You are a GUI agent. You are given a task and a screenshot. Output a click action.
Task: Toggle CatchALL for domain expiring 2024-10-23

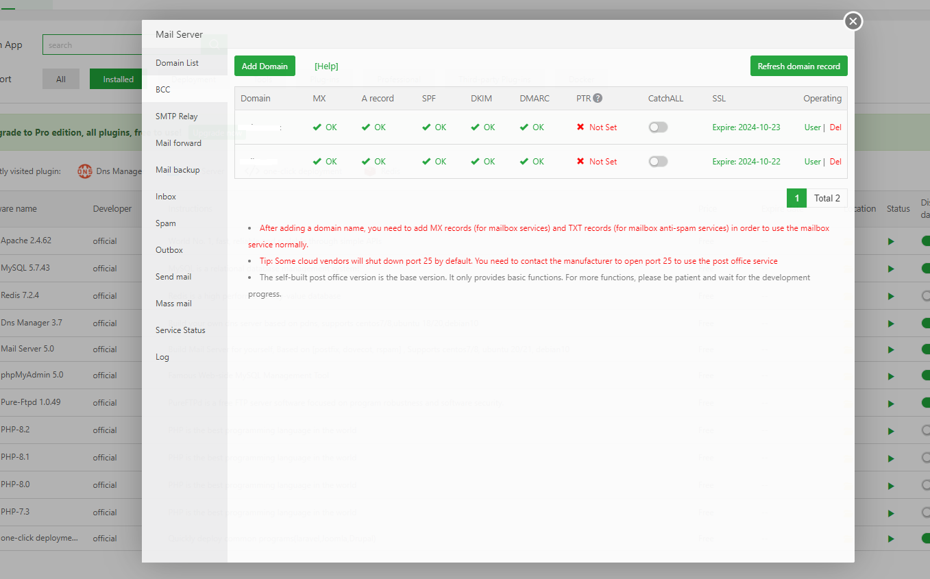[658, 127]
